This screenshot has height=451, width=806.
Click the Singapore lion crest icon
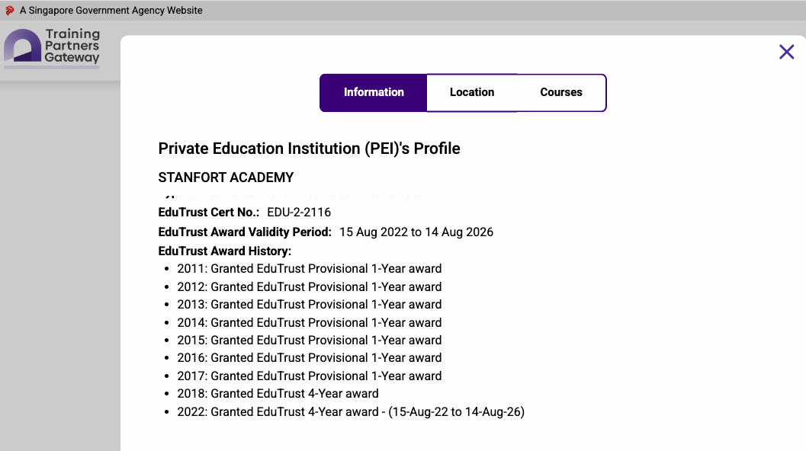pyautogui.click(x=9, y=11)
